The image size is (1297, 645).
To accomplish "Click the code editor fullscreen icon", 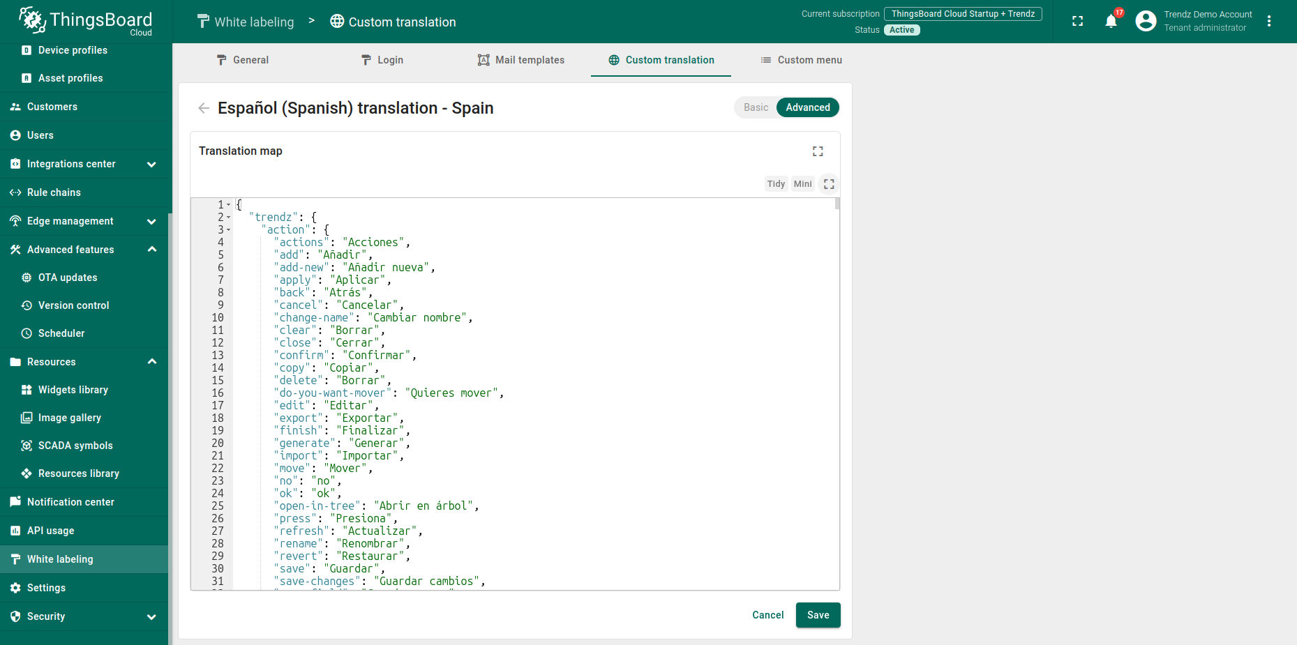I will (x=829, y=184).
